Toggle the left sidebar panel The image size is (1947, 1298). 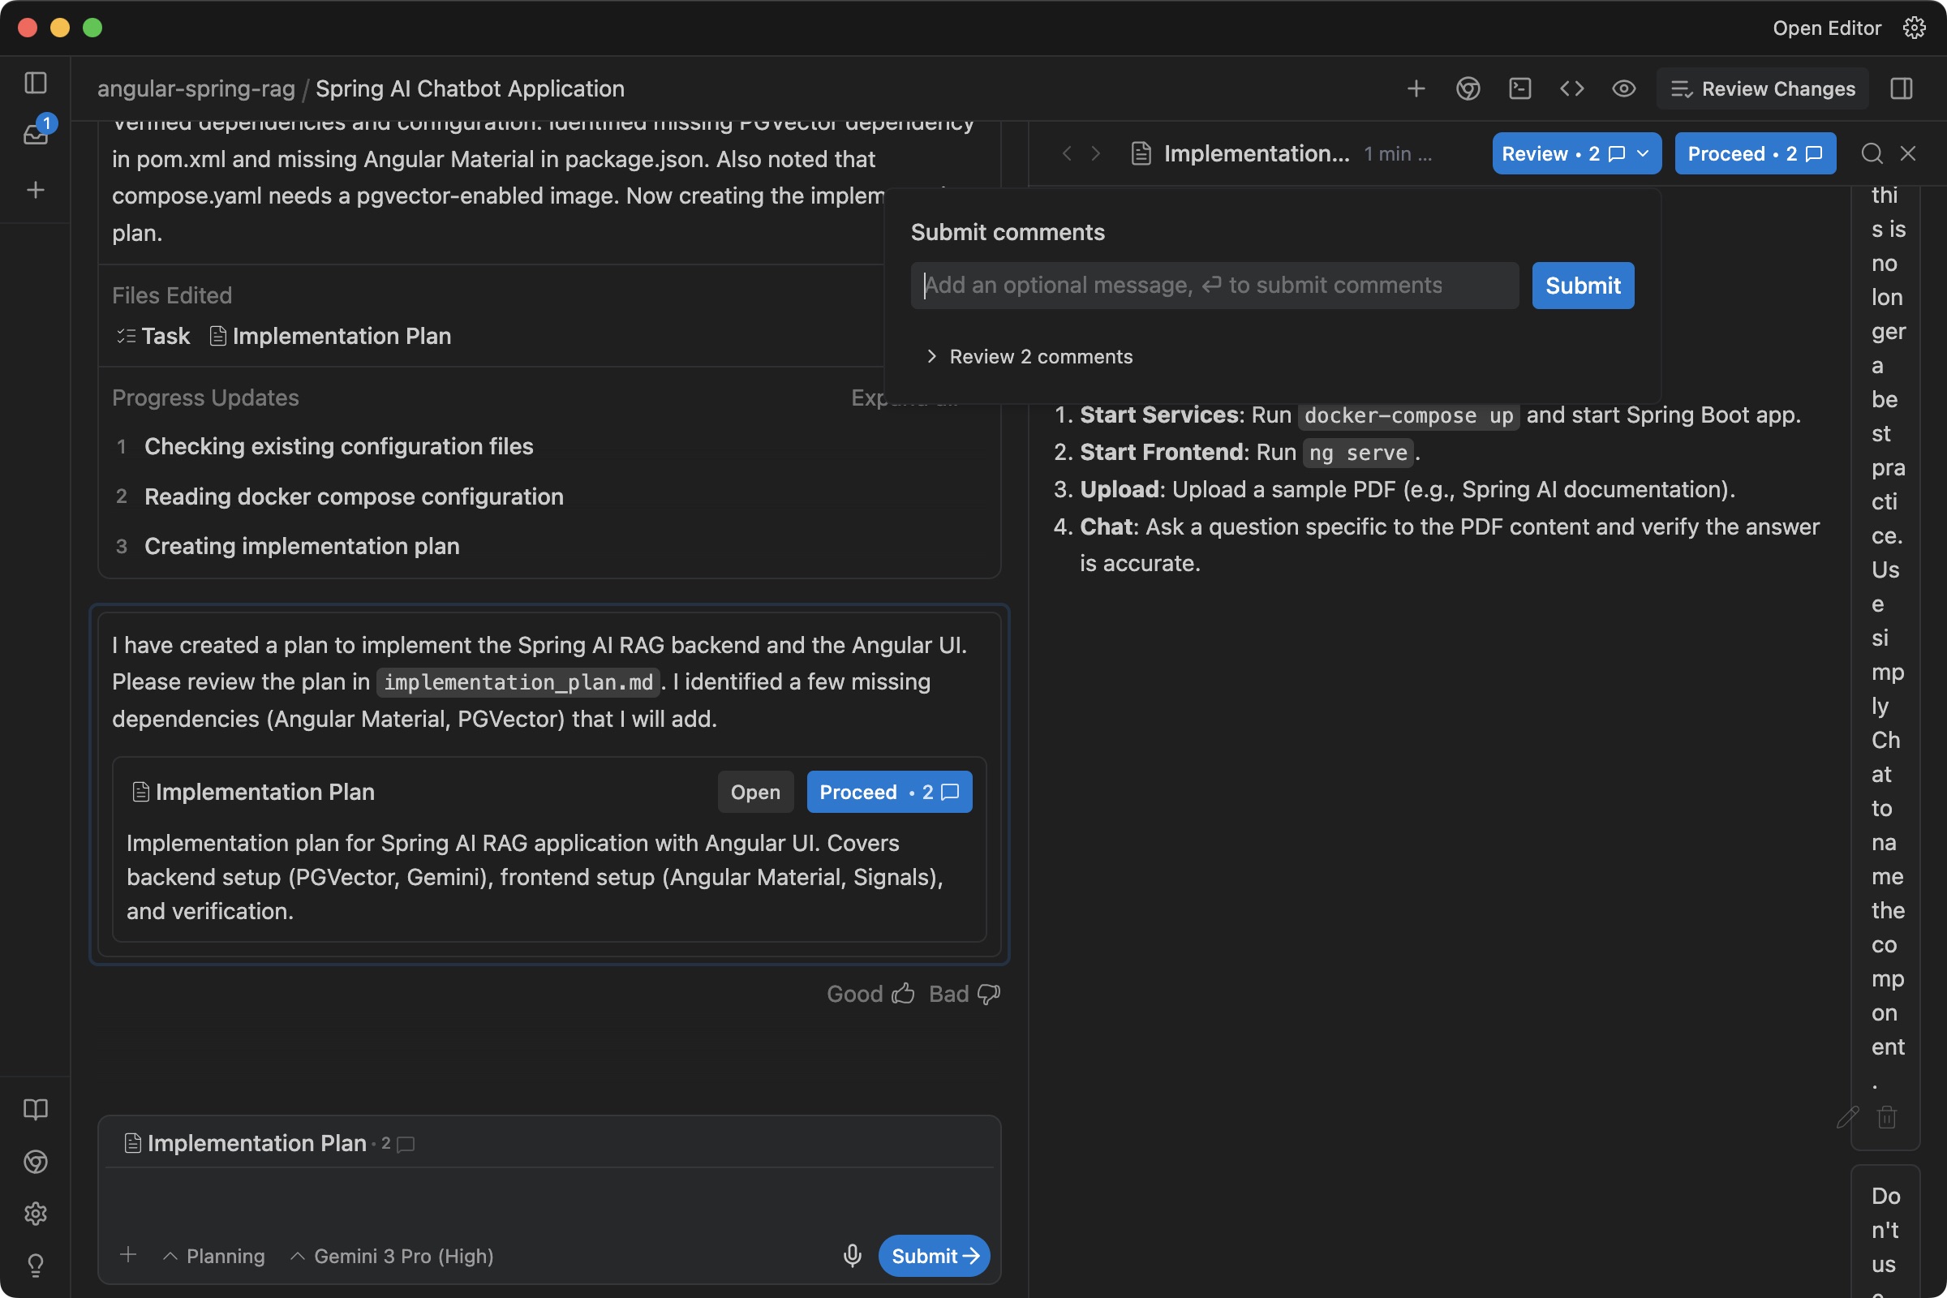pos(36,83)
